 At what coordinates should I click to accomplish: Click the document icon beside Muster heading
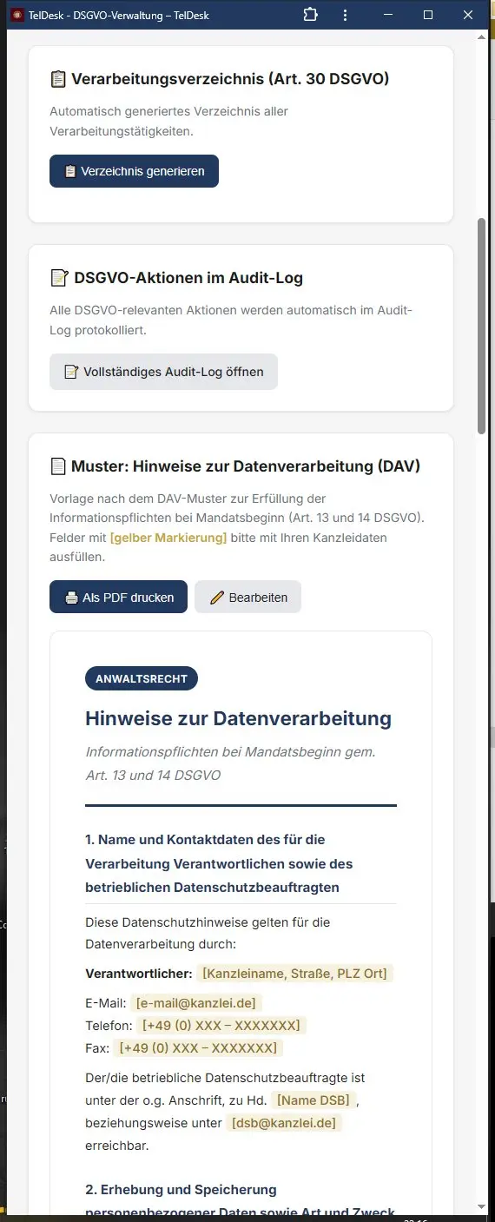(x=58, y=466)
